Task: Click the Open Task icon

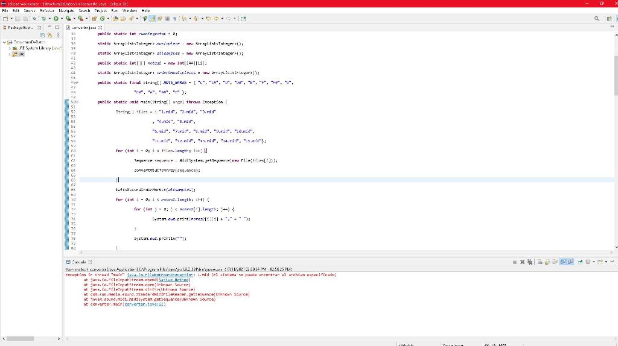Action: (x=123, y=19)
